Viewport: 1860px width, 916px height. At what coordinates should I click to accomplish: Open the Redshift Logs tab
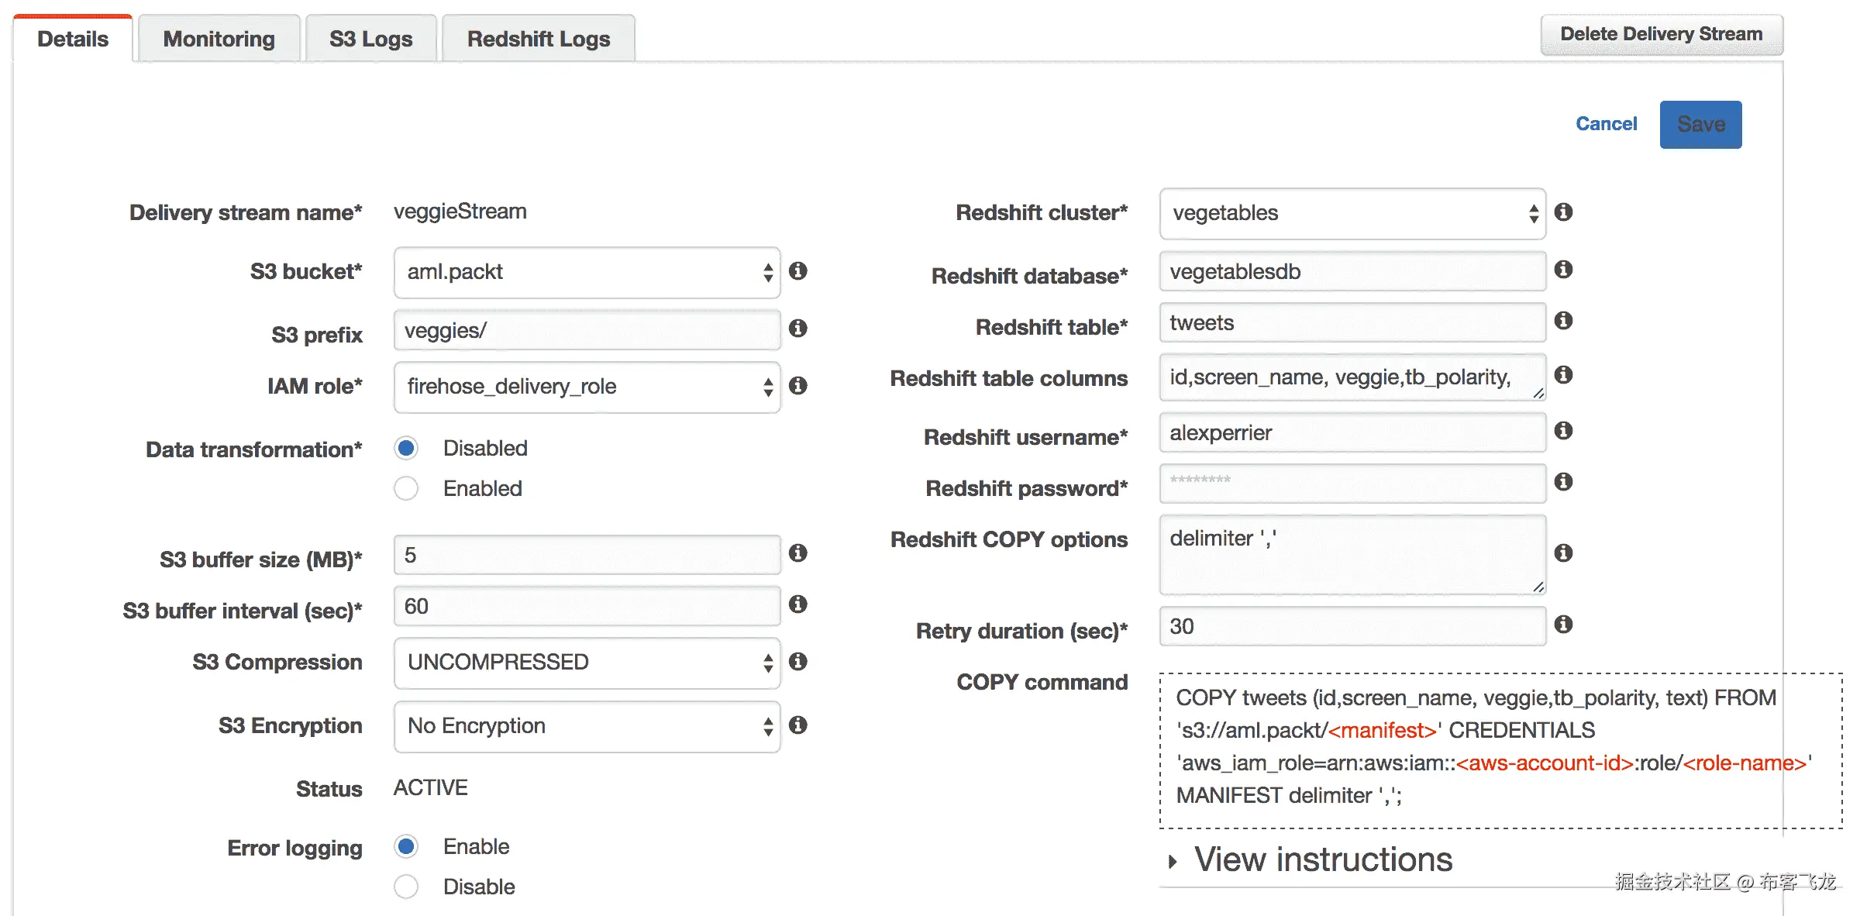coord(538,39)
